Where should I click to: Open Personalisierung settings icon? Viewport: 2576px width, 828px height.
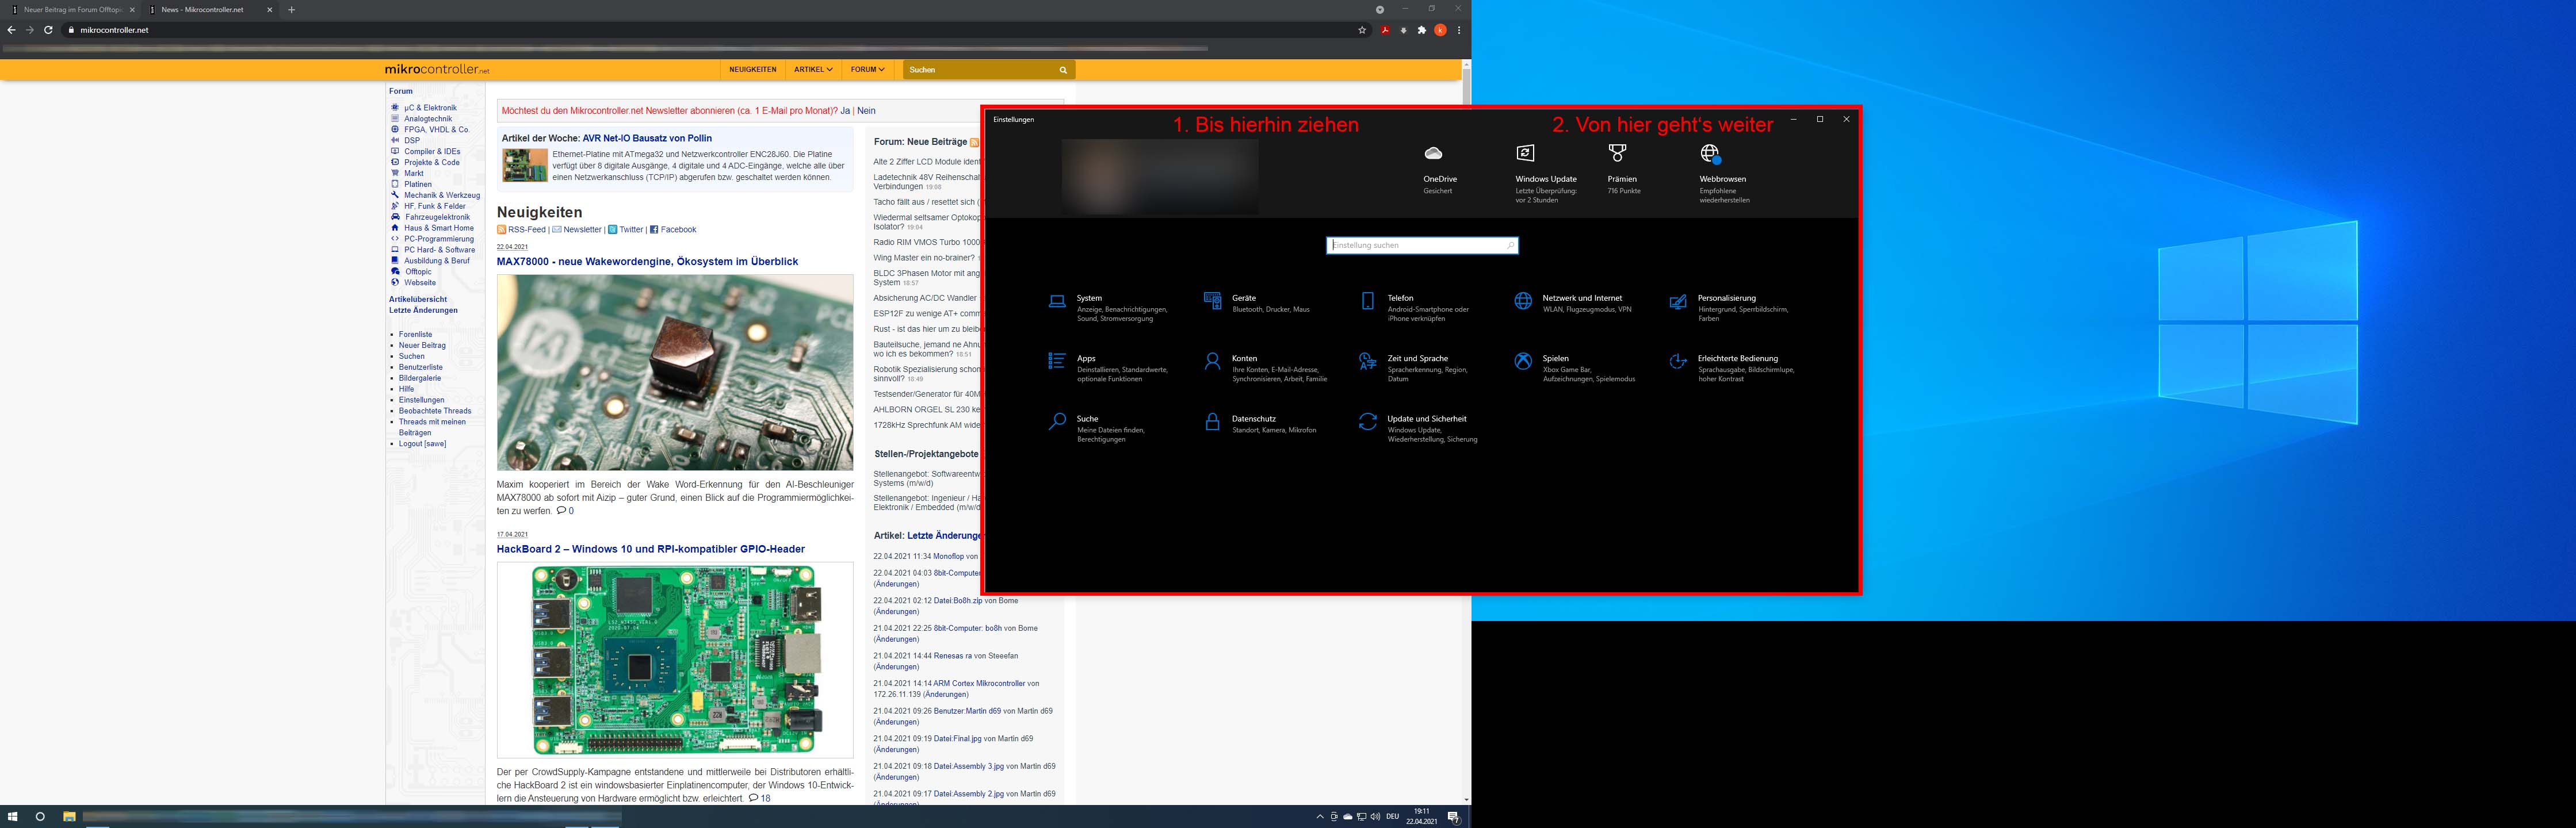point(1678,301)
